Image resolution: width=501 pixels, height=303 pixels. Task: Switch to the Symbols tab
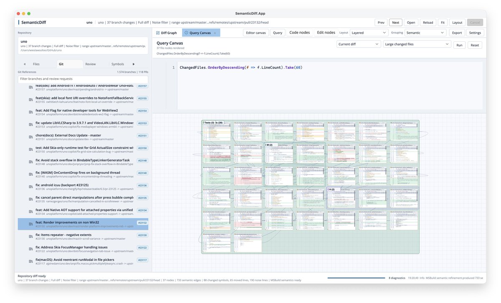[118, 64]
